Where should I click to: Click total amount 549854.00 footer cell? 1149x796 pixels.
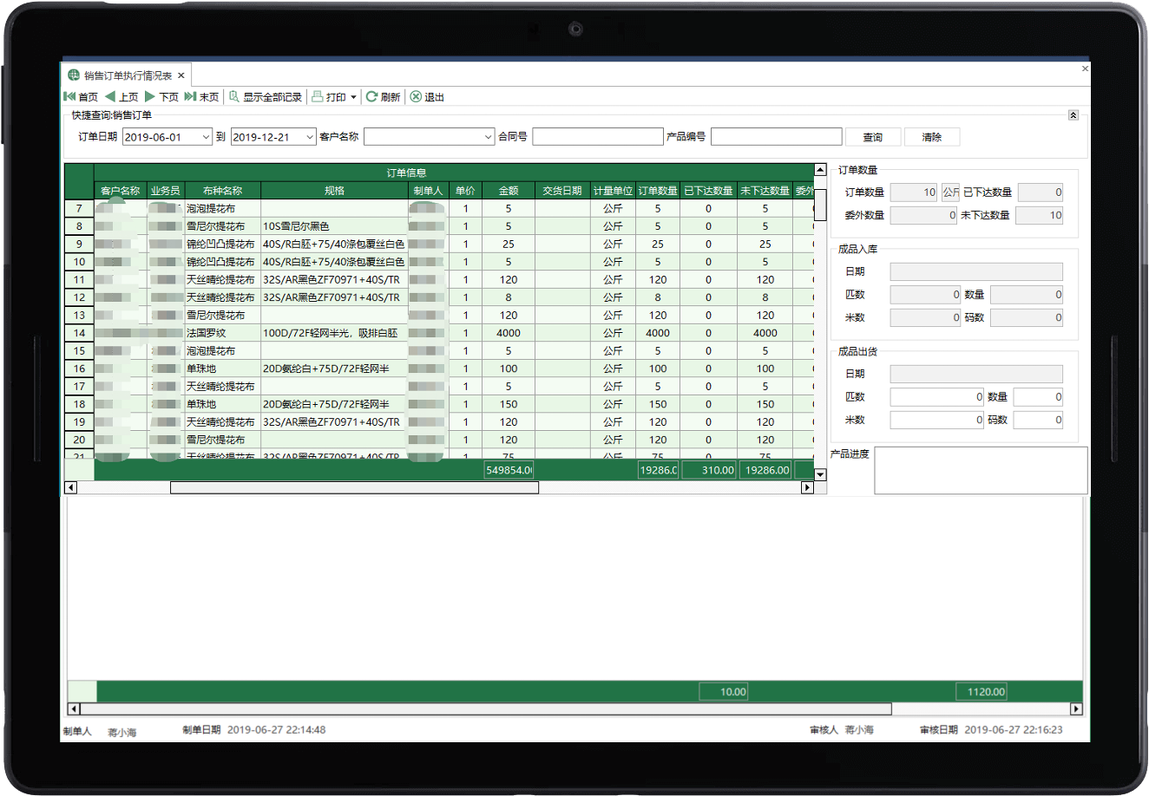click(509, 470)
